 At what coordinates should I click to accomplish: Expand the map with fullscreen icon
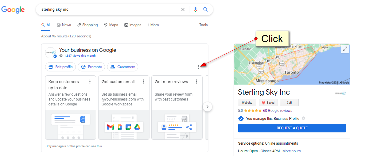coord(345,49)
